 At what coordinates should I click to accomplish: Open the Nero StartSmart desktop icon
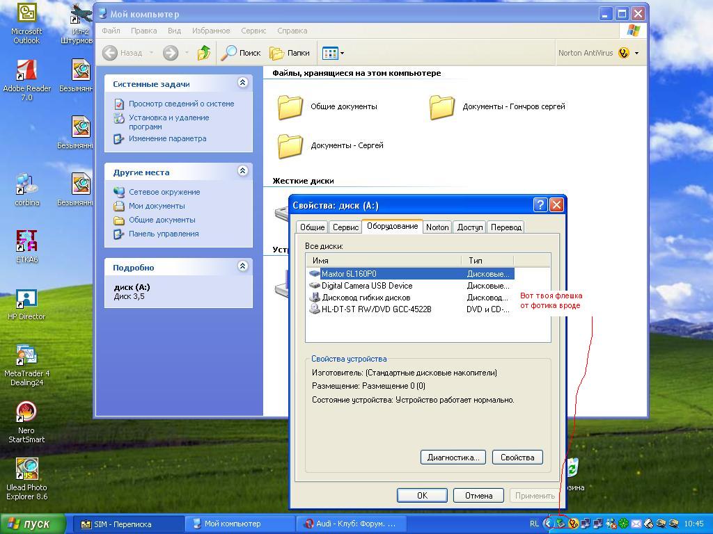(x=26, y=412)
